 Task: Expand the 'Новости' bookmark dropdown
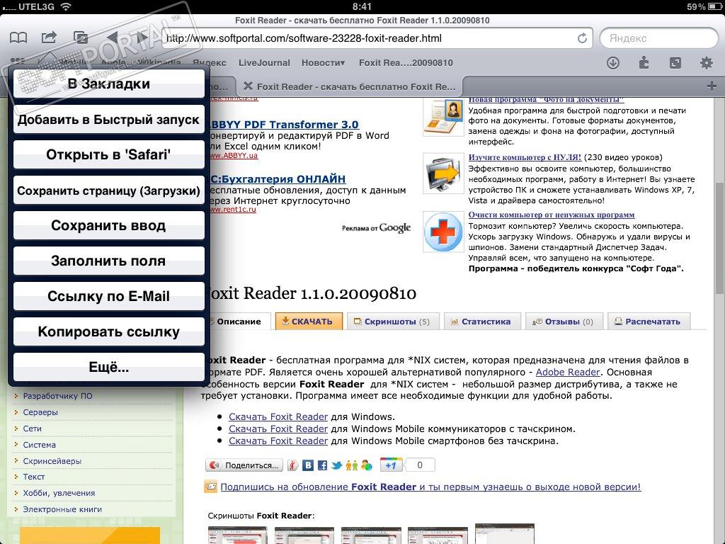(x=323, y=62)
